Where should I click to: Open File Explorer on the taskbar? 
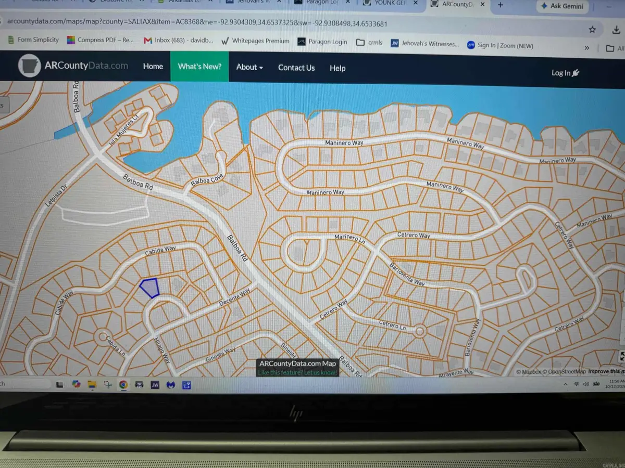92,385
